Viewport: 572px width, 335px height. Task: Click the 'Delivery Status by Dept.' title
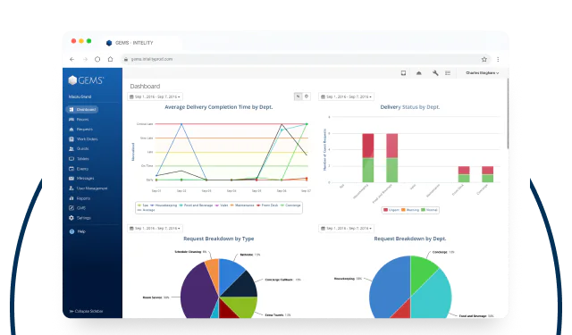coord(410,107)
